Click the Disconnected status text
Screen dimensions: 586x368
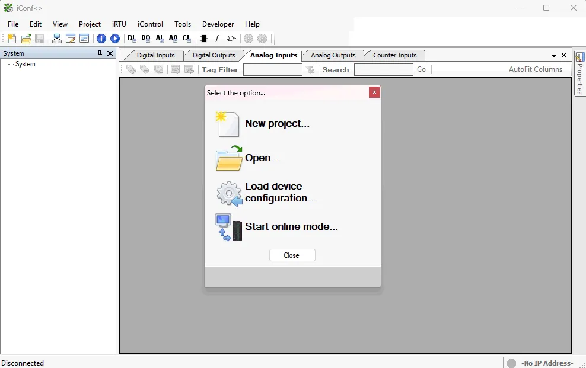[23, 363]
